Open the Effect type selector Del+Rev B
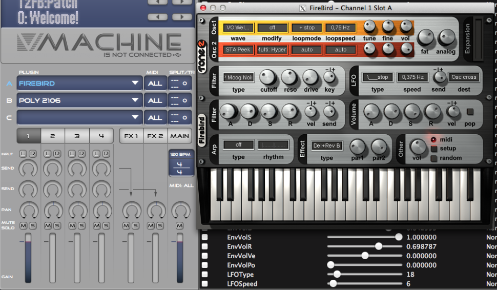497x290 pixels. [x=327, y=146]
